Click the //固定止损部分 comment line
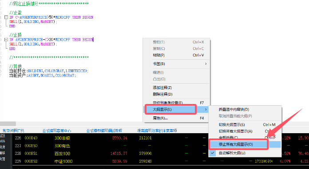The image size is (309, 169). click(49, 4)
